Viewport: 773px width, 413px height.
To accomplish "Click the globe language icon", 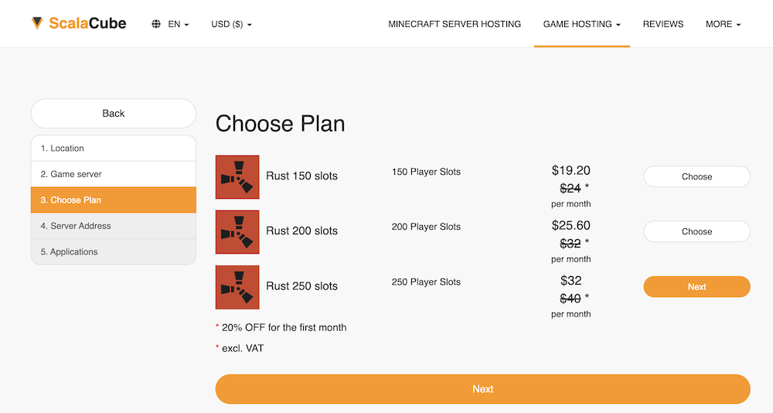I will coord(156,24).
